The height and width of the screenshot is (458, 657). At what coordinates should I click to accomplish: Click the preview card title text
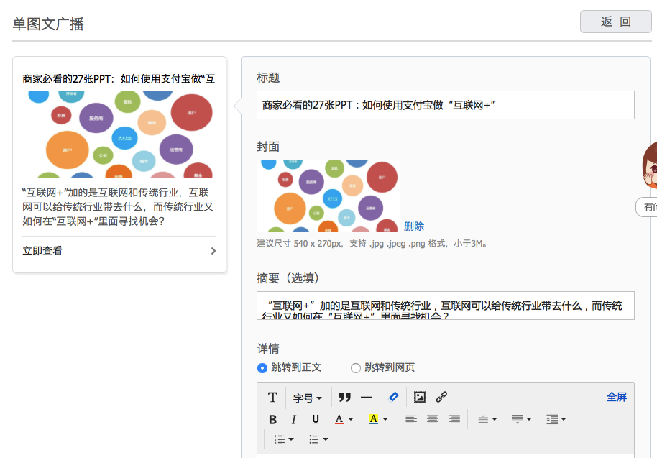[119, 79]
